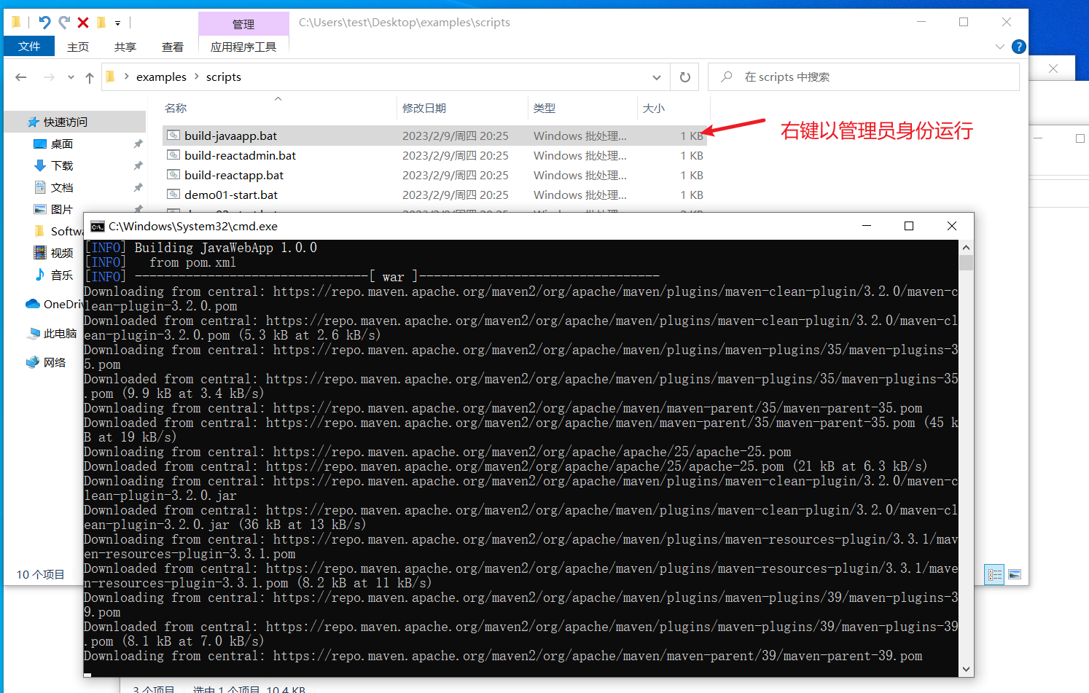Click the cmd window vertical scrollbar thumb
This screenshot has height=693, width=1089.
click(x=966, y=262)
